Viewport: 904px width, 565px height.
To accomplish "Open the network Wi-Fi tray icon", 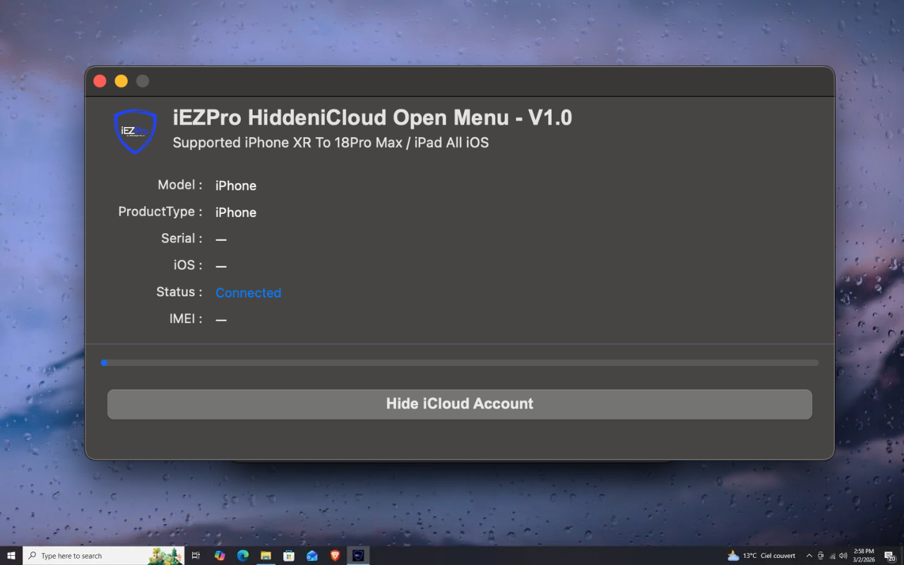I will pyautogui.click(x=832, y=556).
